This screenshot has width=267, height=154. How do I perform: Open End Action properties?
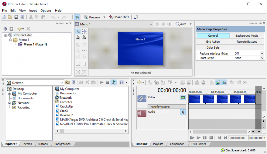(213, 42)
